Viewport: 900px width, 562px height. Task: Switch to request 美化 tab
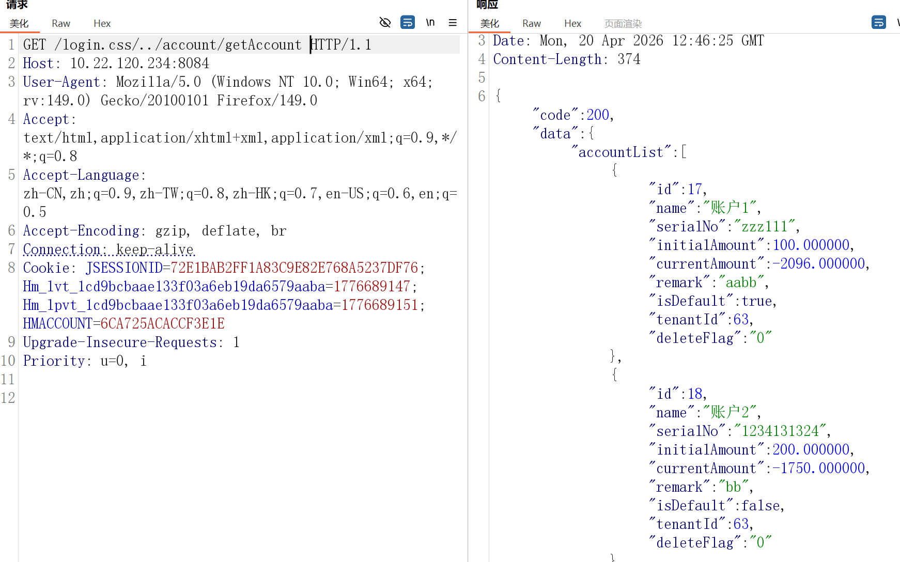point(19,23)
